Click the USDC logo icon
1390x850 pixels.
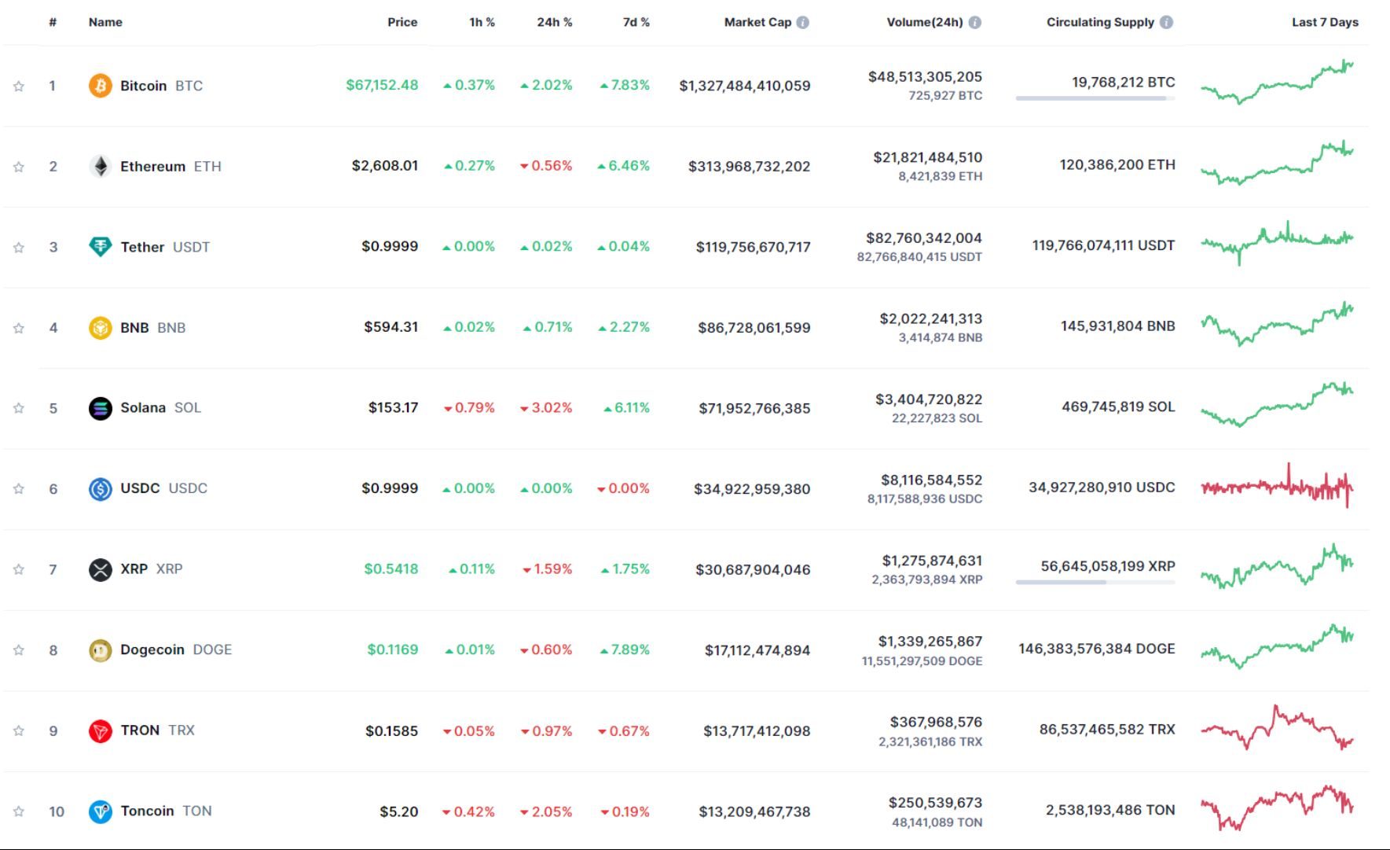coord(99,488)
